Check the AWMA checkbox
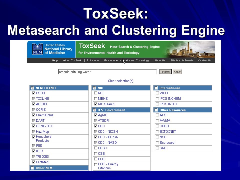 tap(157, 120)
